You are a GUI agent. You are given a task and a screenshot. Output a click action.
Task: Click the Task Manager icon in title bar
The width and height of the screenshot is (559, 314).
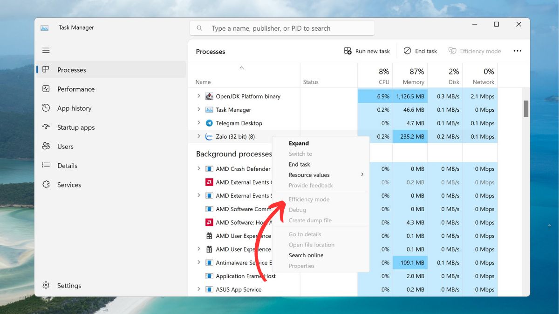45,28
